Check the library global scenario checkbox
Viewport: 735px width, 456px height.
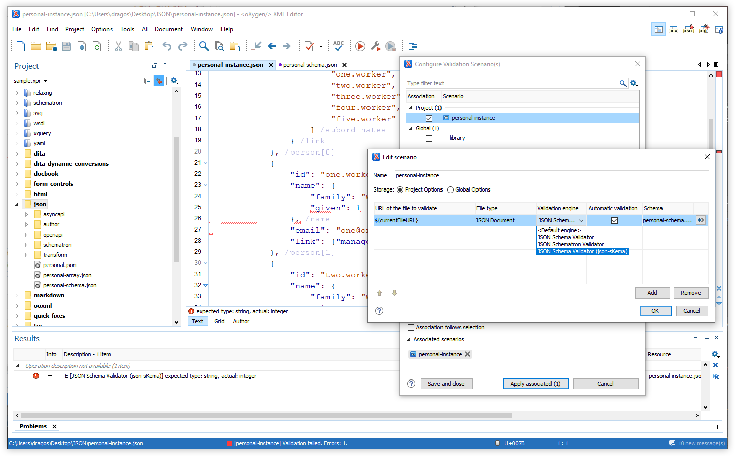coord(429,138)
